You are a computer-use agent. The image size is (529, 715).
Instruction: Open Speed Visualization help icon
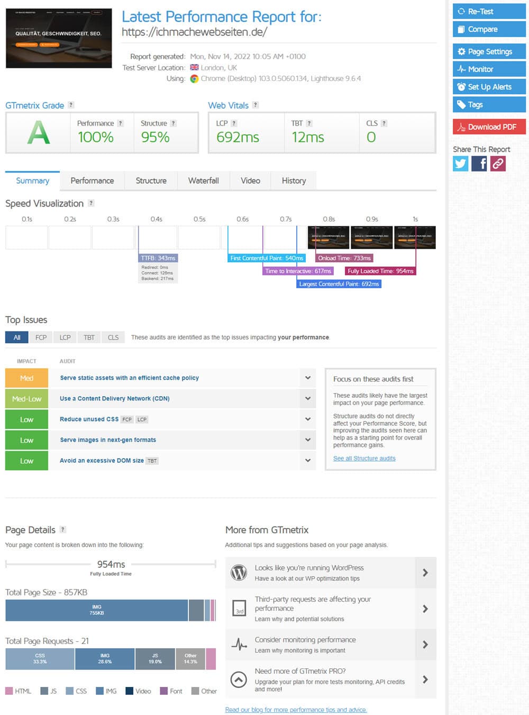(91, 203)
